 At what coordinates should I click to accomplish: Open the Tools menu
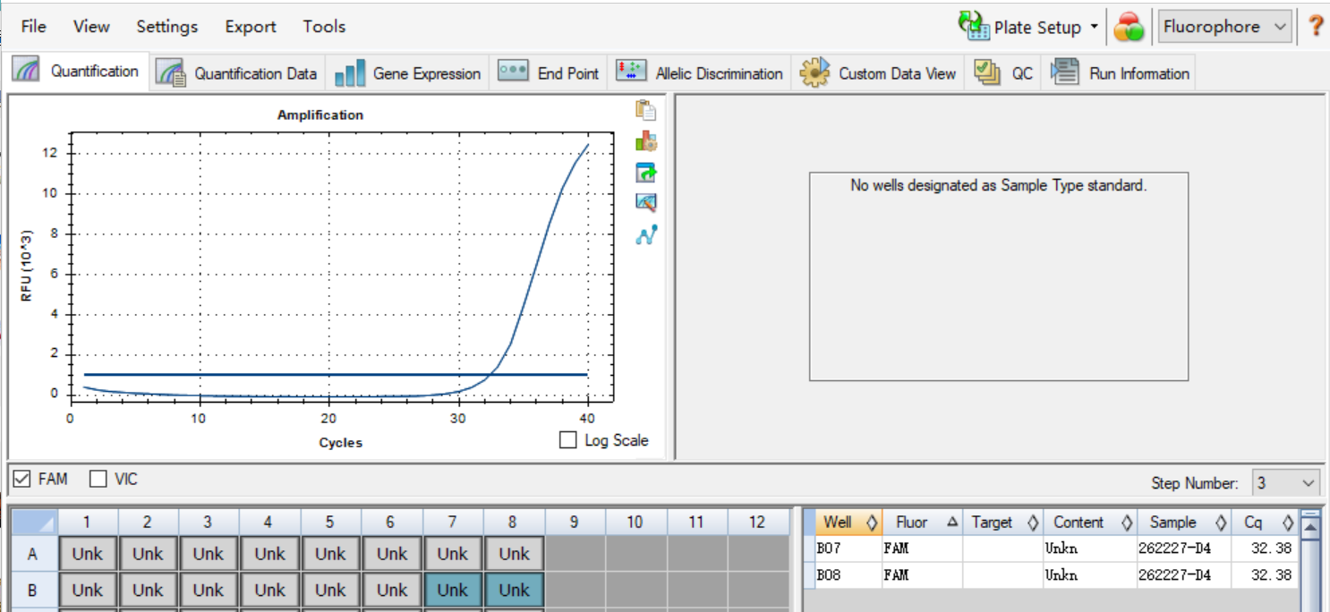click(324, 27)
